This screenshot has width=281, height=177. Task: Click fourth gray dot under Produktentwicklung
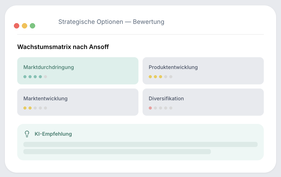coord(166,77)
